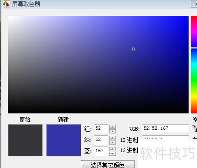Increase the 蓝 (blue) value with the up arrow
The width and height of the screenshot is (197, 168).
113,149
